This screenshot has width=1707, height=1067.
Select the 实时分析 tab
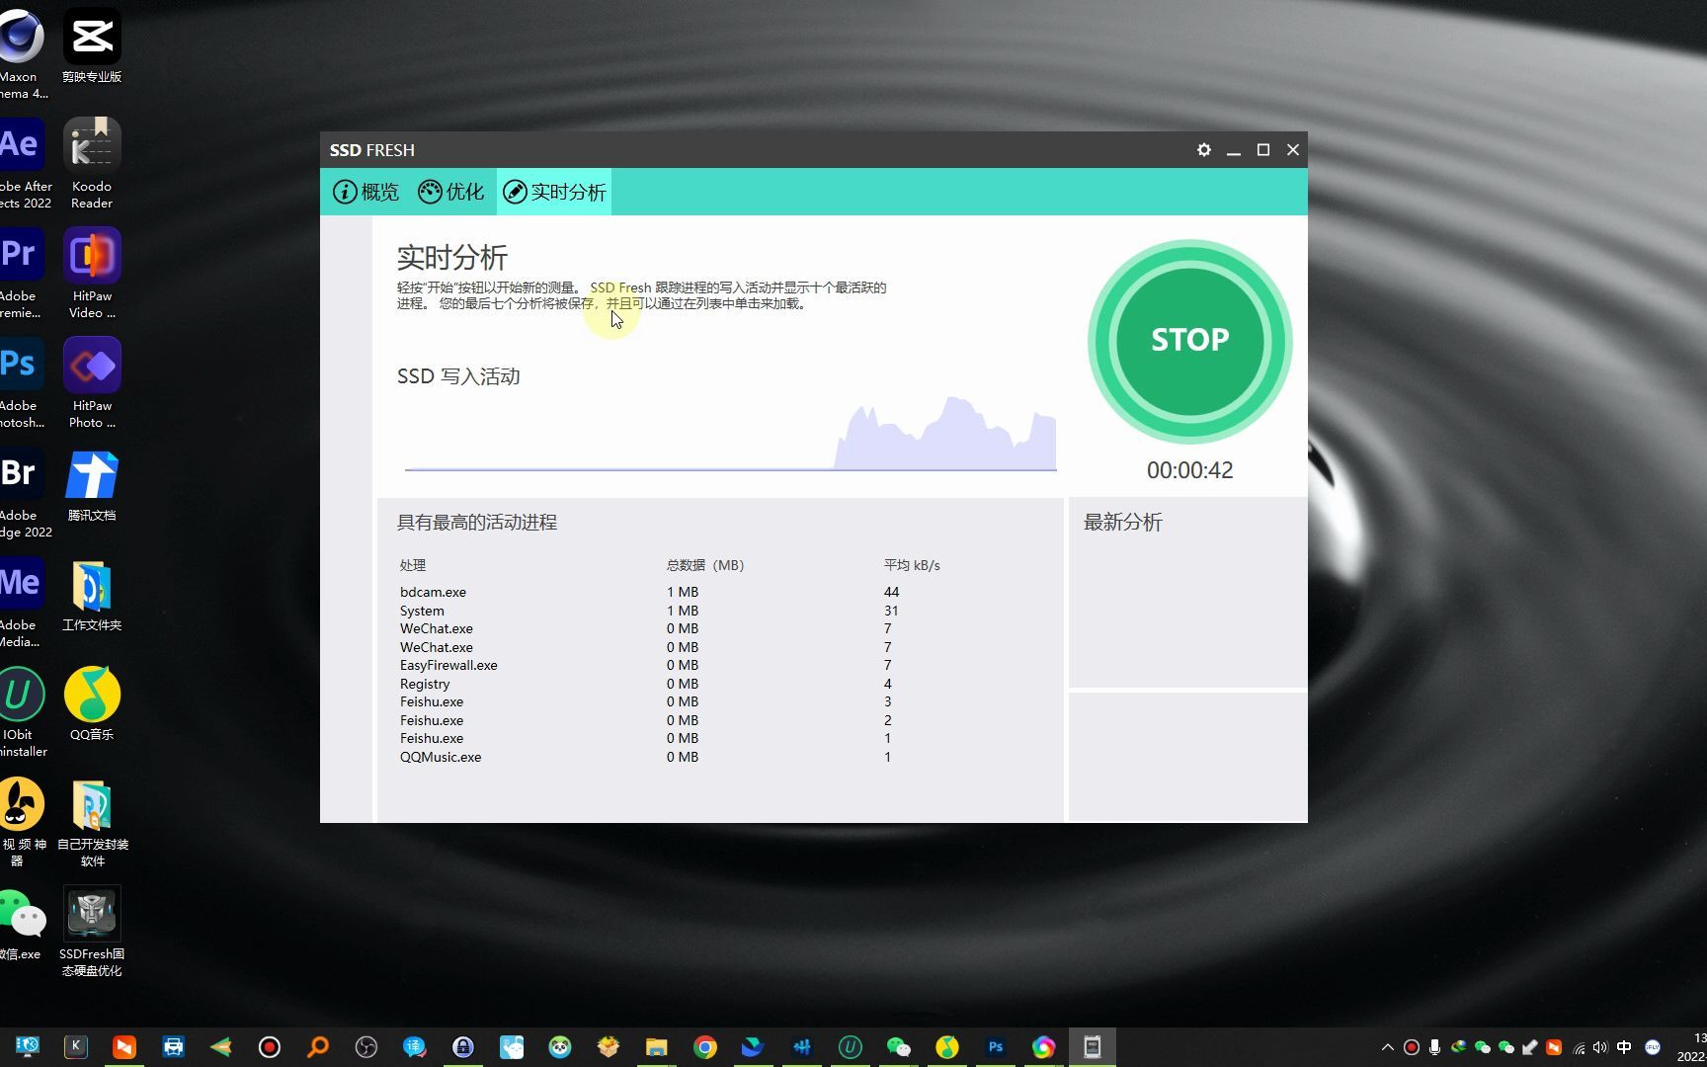tap(554, 192)
